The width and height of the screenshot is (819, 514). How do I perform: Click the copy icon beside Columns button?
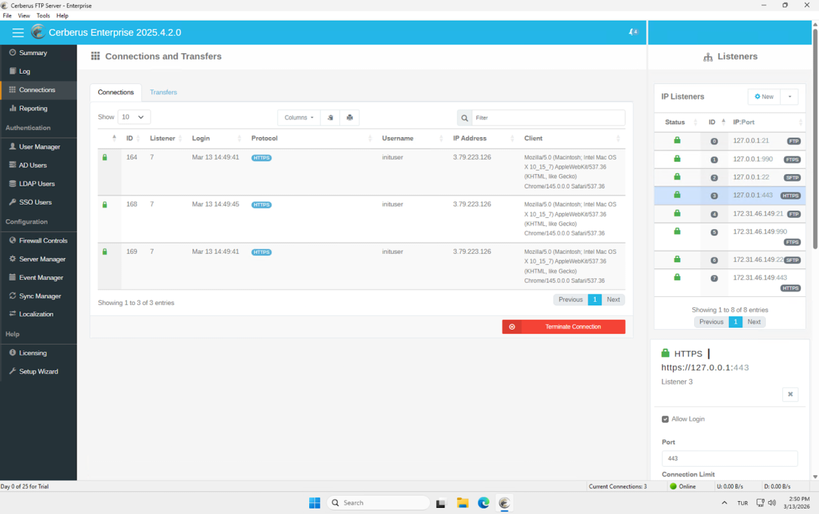point(330,117)
